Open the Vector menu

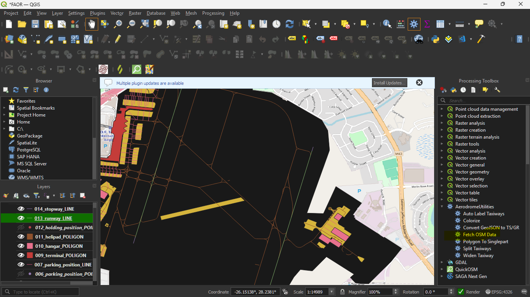pos(117,13)
